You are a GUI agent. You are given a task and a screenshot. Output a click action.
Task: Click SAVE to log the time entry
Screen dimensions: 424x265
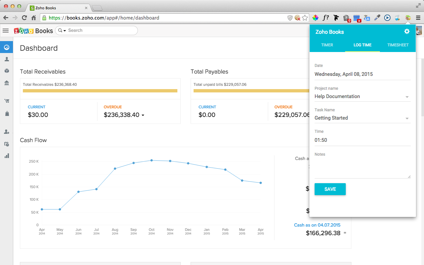[330, 189]
